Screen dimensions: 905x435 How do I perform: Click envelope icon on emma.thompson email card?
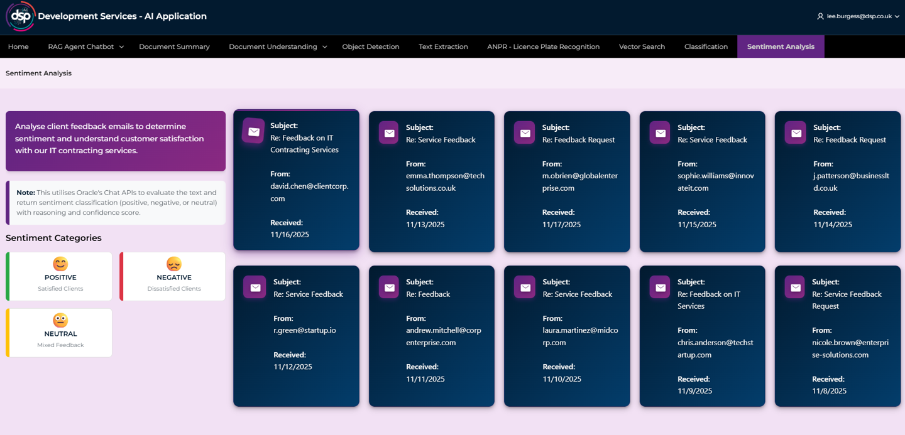point(389,133)
